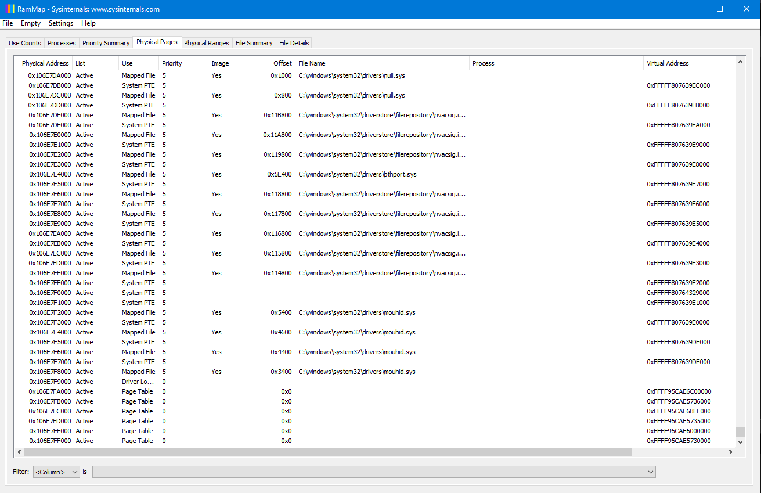Screen dimensions: 761x493
Task: Select row with address 0x106E7DB000
Action: tap(376, 85)
